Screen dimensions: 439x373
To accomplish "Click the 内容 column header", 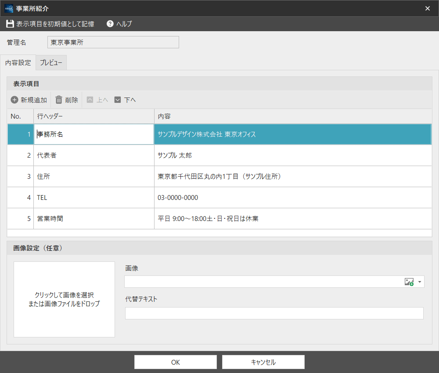I will pyautogui.click(x=293, y=116).
